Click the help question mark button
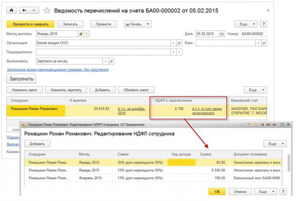Viewport: 296px width, 201px height. 264,24
